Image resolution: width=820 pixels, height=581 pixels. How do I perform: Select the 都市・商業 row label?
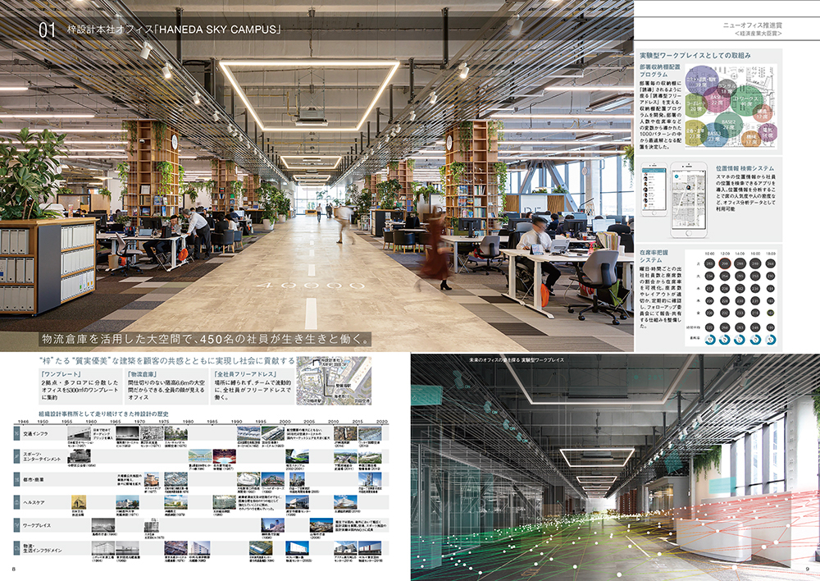(34, 479)
